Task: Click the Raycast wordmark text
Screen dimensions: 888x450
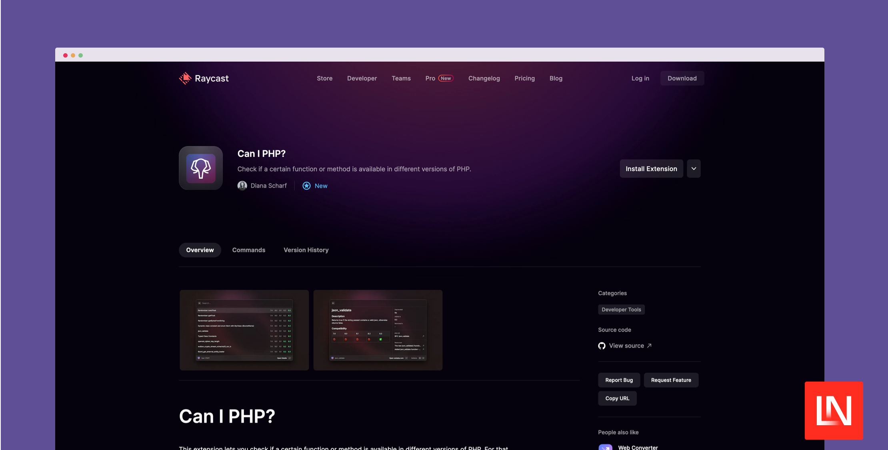Action: [x=212, y=78]
